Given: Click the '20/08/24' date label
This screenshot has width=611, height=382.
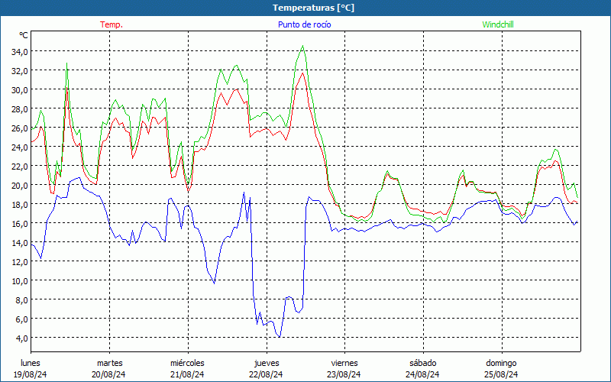Looking at the screenshot, I should 108,374.
